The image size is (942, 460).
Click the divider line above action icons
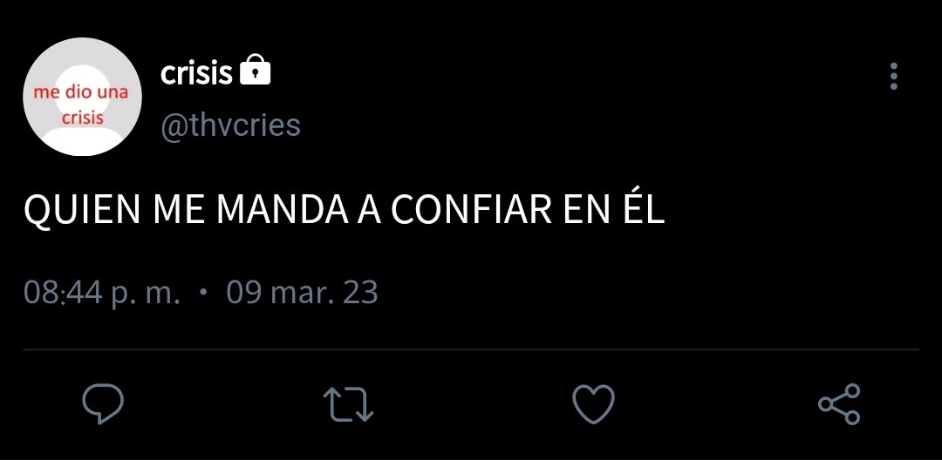[471, 349]
